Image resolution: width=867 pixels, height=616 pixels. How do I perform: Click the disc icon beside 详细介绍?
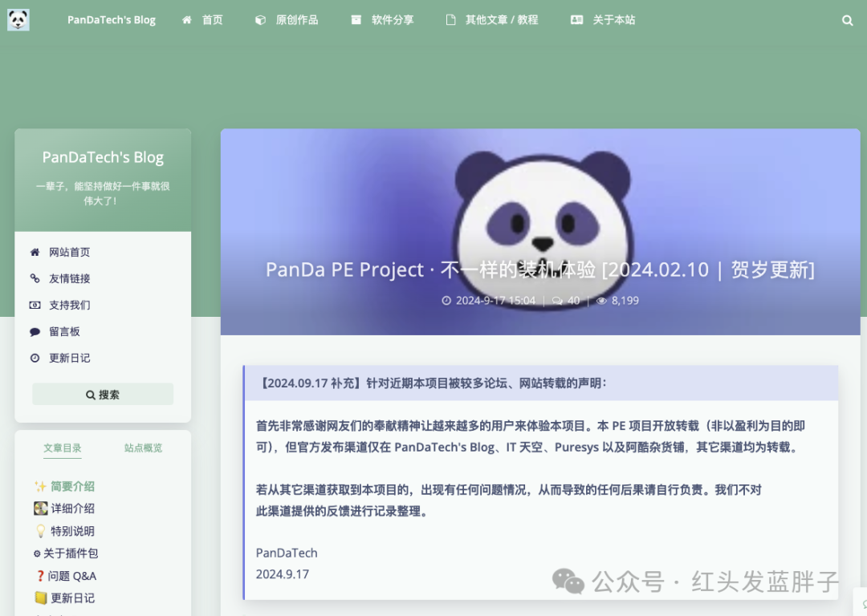click(x=40, y=509)
